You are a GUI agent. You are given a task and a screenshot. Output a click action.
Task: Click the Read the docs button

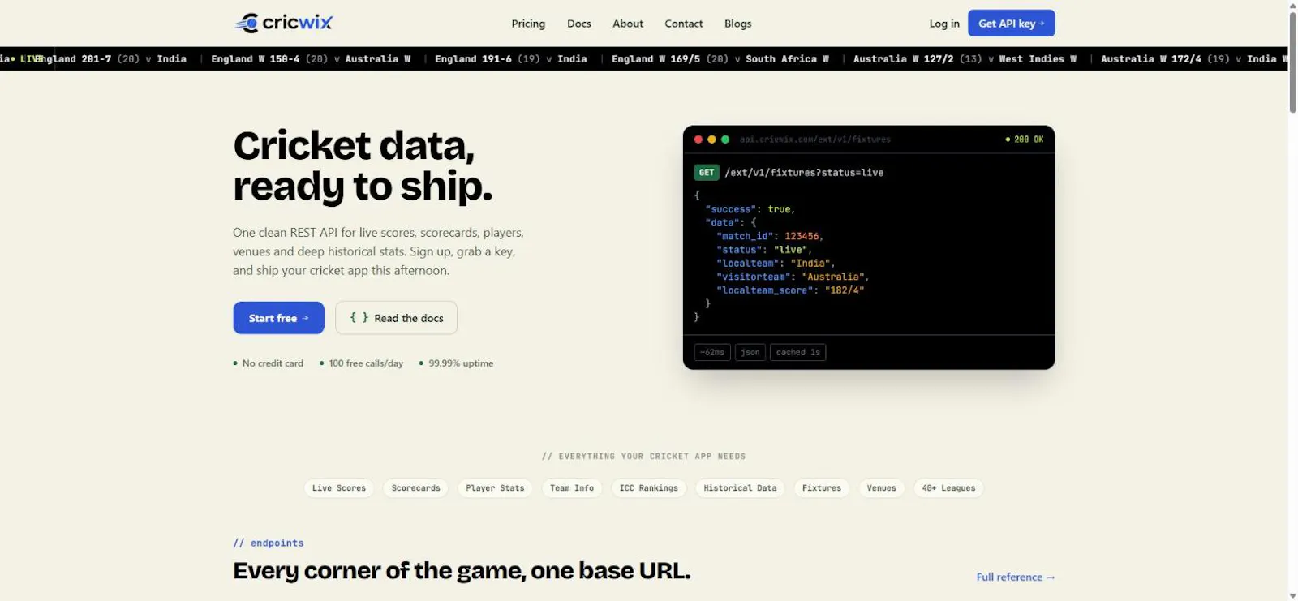[397, 318]
